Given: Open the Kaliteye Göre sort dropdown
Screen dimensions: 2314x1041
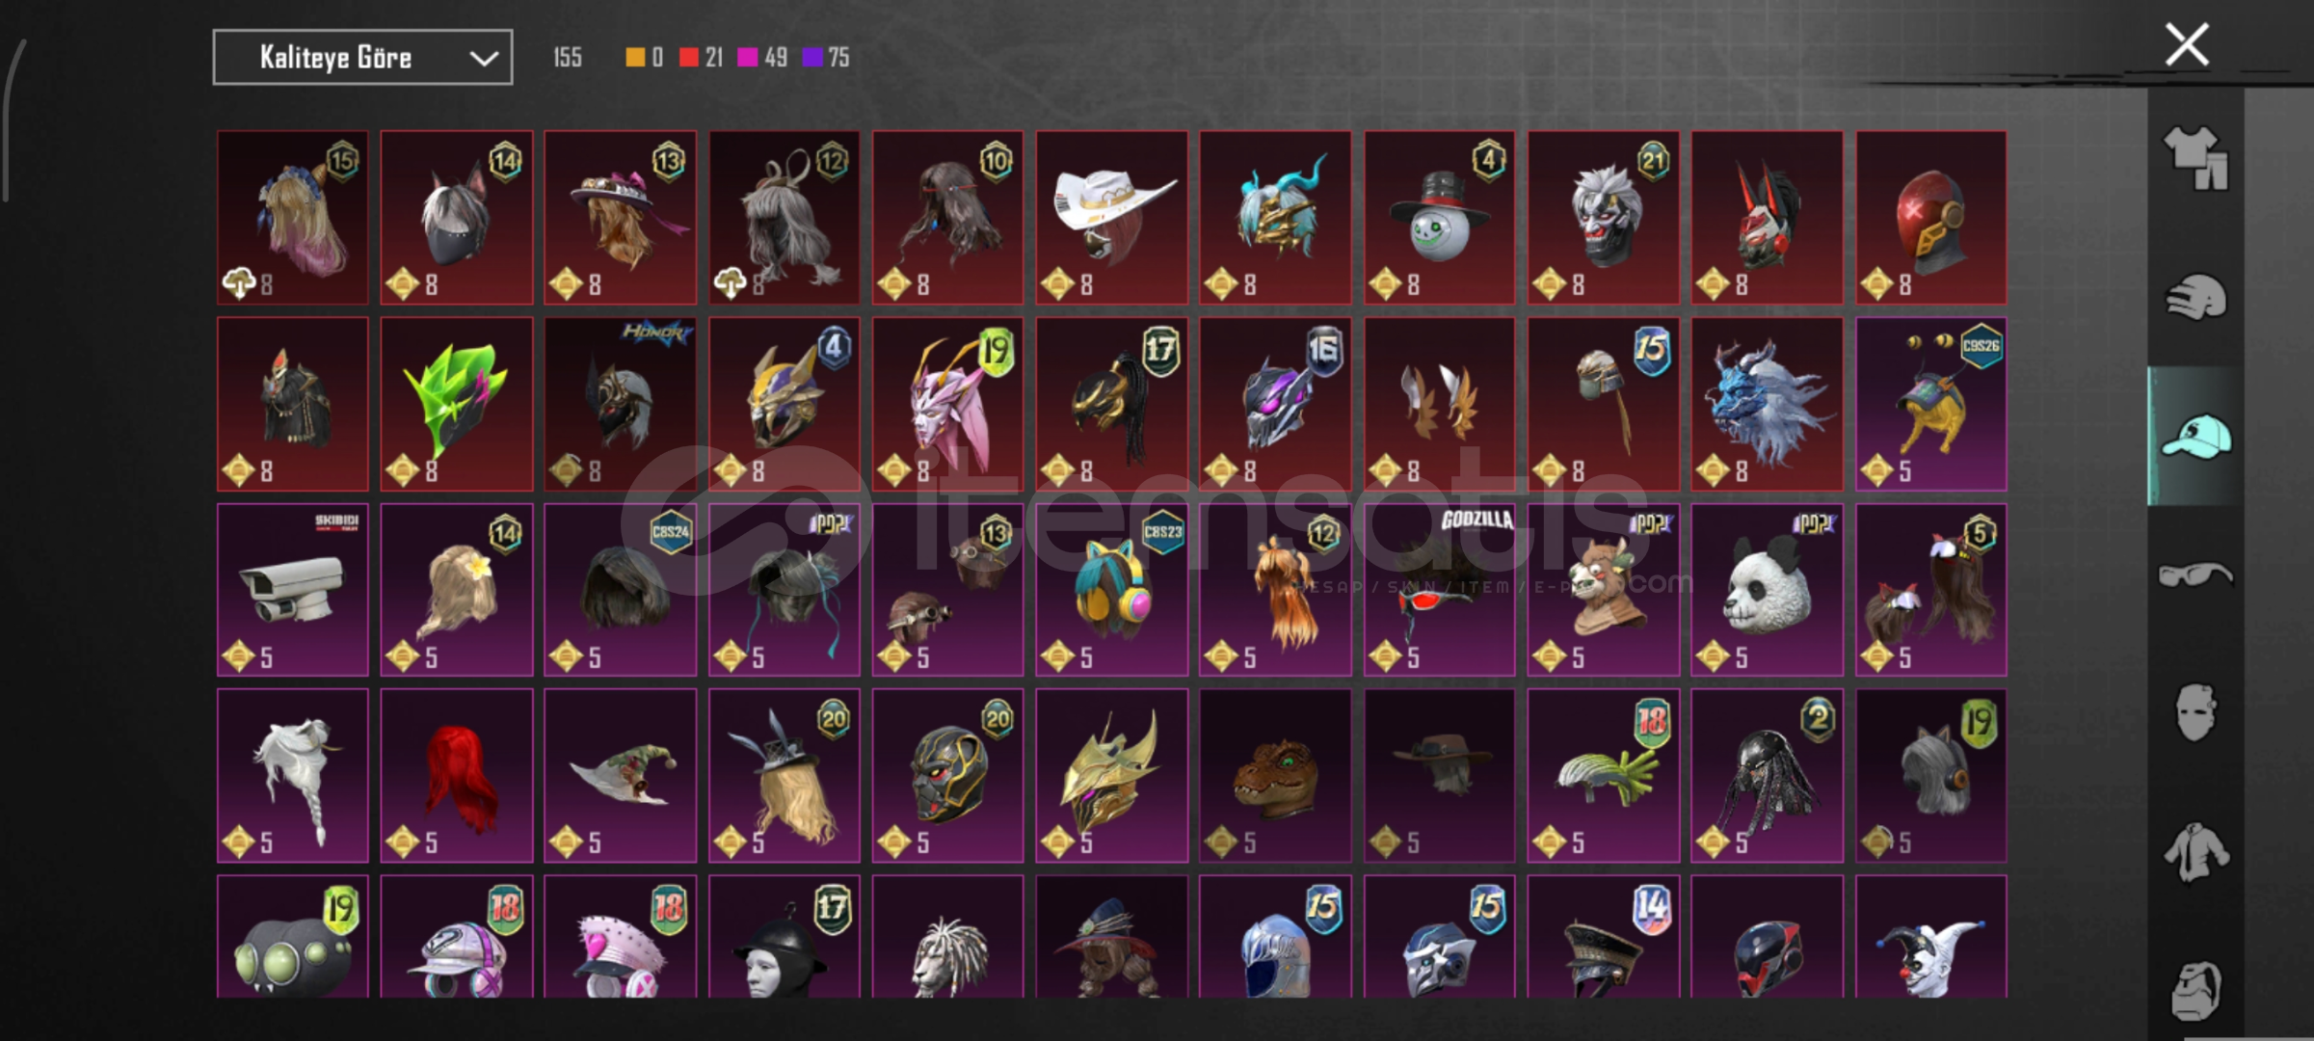Looking at the screenshot, I should pyautogui.click(x=362, y=58).
